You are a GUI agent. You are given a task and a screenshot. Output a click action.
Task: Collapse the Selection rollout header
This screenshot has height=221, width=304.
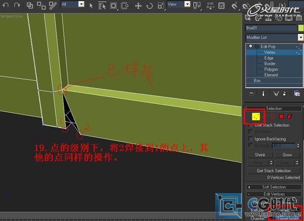tap(274, 108)
